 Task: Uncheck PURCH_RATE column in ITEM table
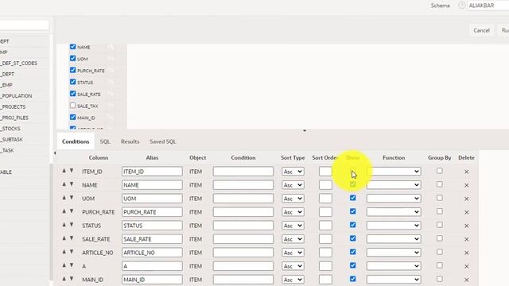pyautogui.click(x=72, y=70)
